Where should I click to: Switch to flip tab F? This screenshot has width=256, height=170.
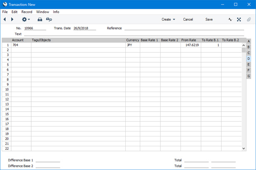pos(249,70)
